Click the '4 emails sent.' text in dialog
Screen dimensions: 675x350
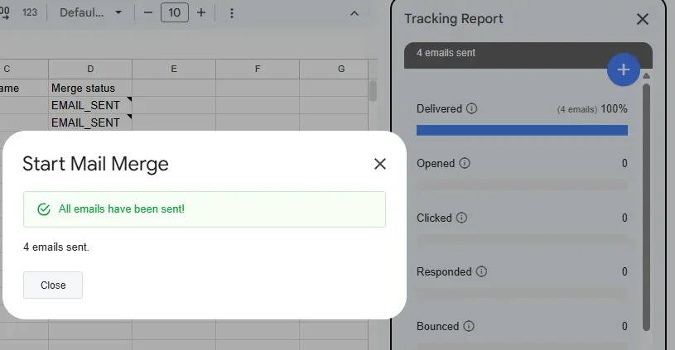coord(56,247)
